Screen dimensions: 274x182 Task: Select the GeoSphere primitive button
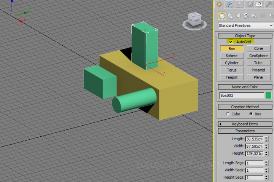point(258,56)
